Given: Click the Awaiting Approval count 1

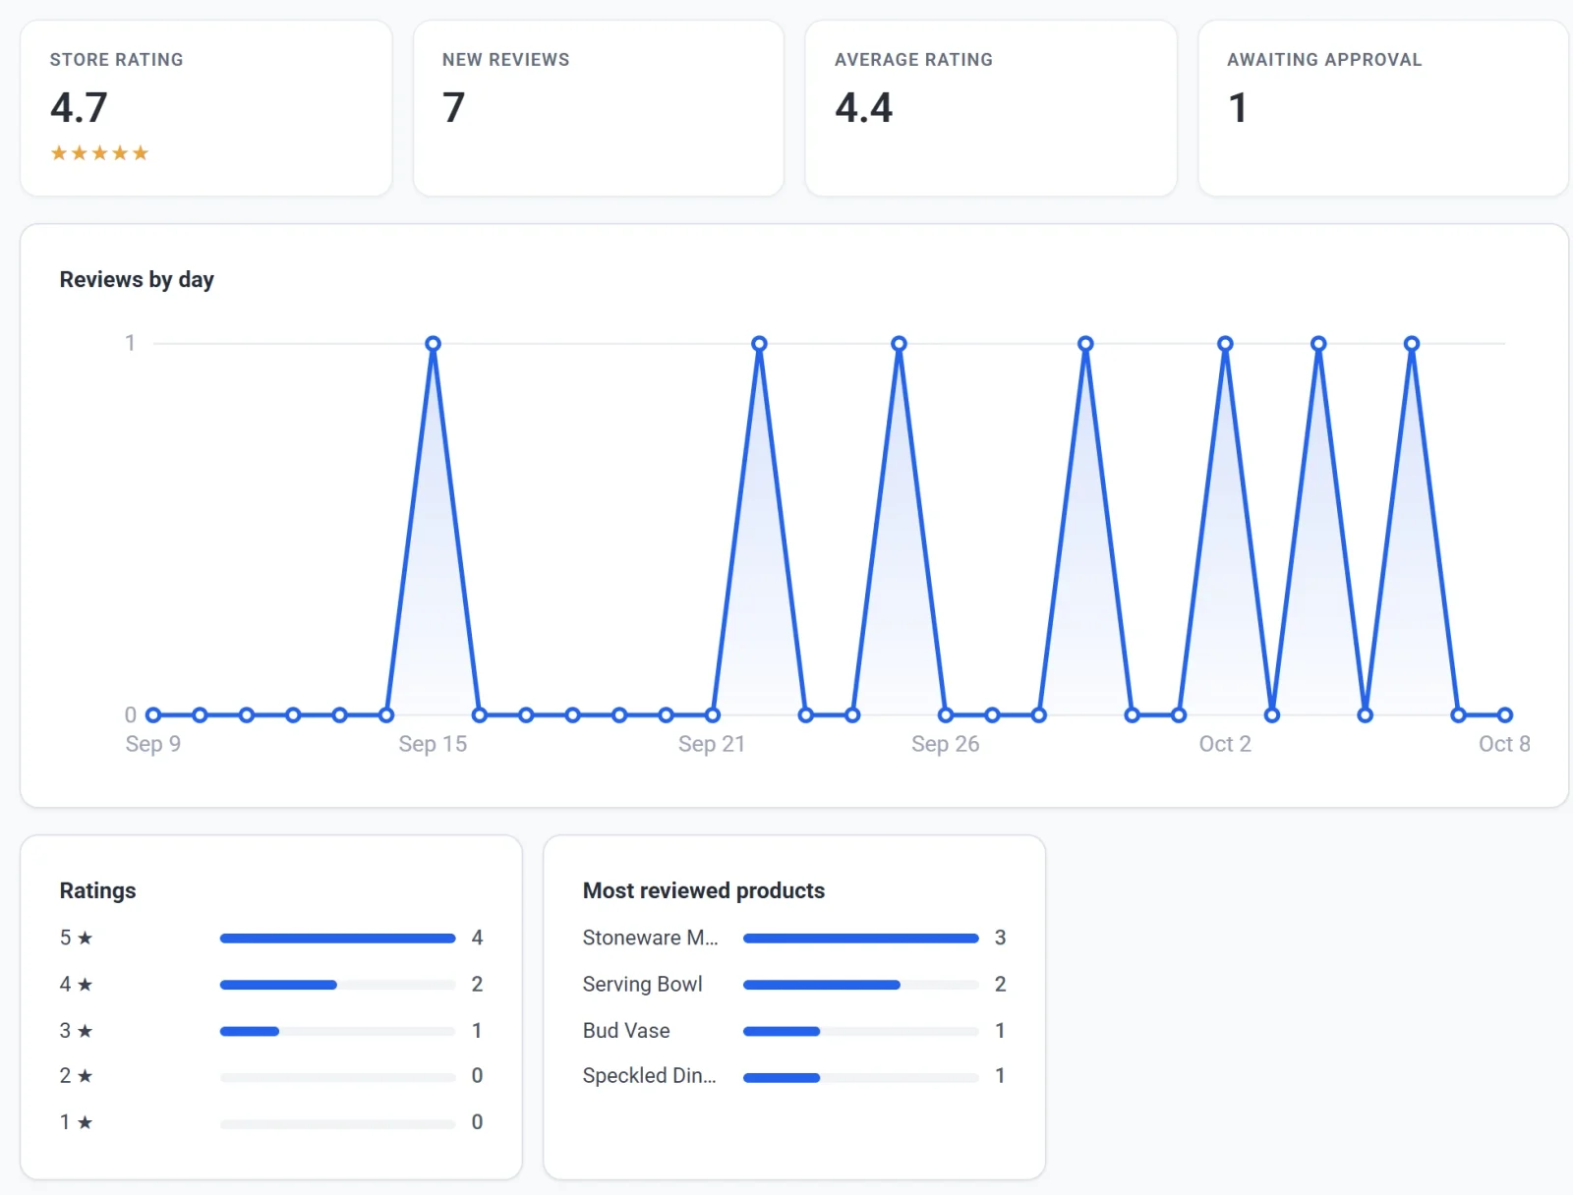Looking at the screenshot, I should click(x=1238, y=107).
